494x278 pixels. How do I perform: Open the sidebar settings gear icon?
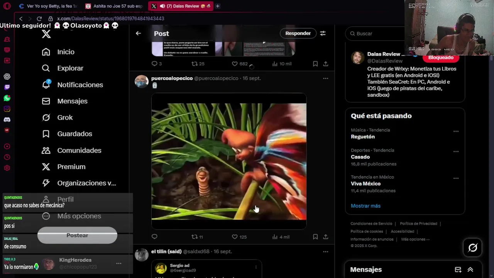pyautogui.click(x=7, y=168)
